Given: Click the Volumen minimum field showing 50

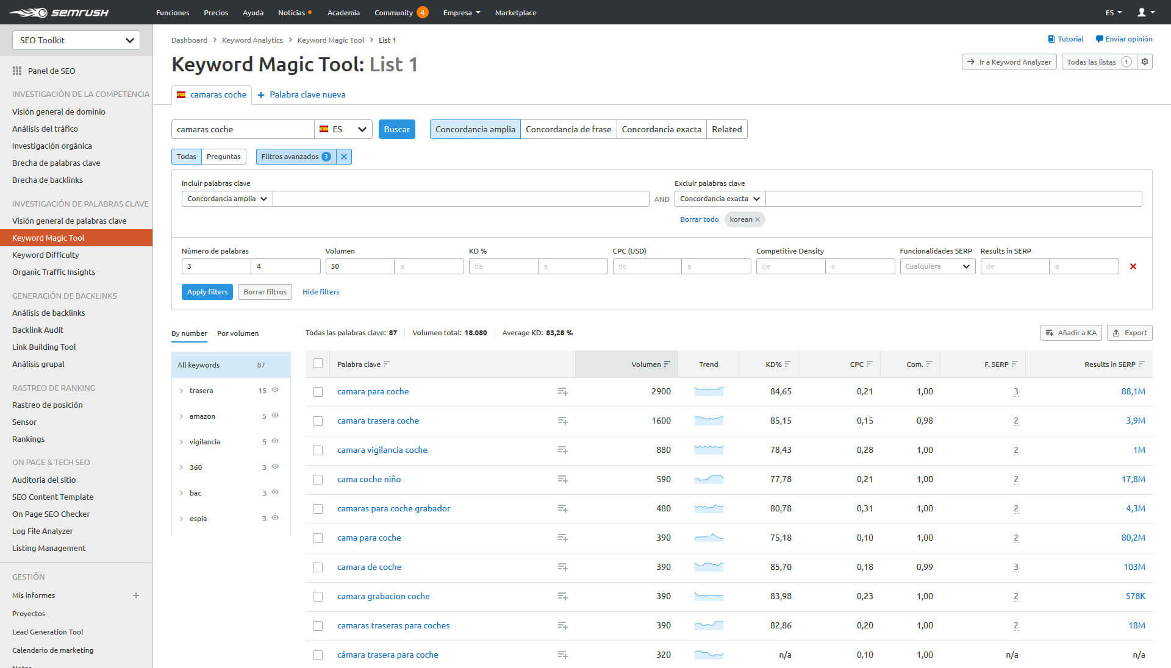Looking at the screenshot, I should pos(360,266).
